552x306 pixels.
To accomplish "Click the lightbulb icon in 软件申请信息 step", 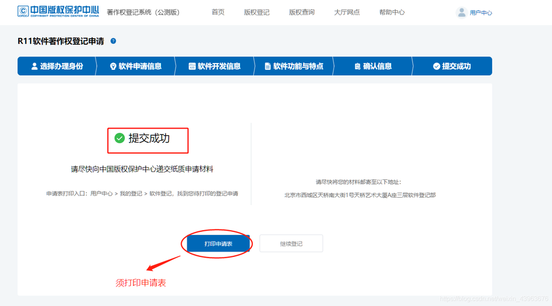I will [113, 66].
